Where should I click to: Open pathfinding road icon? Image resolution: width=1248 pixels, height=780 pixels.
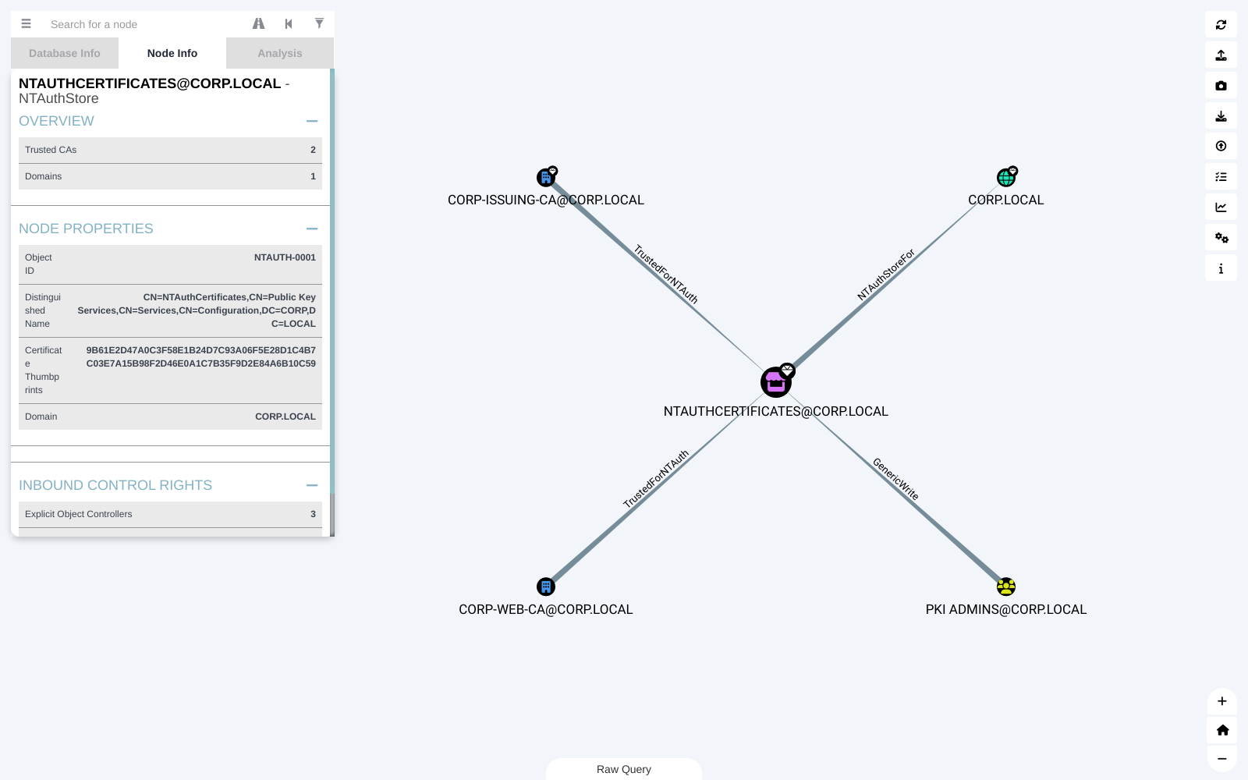coord(258,24)
